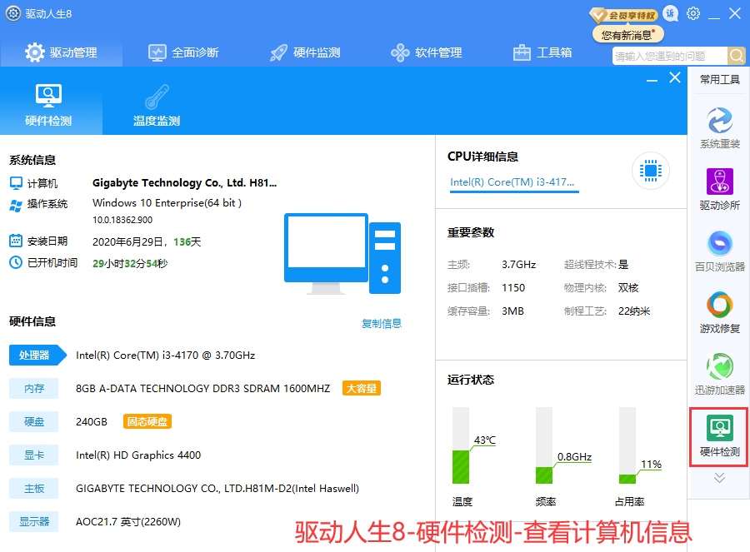The height and width of the screenshot is (552, 750).
Task: Minimize the hardware detection panel
Action: (x=652, y=79)
